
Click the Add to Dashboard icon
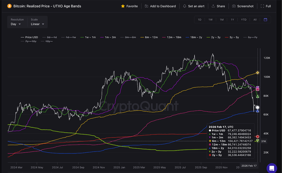click(x=147, y=6)
